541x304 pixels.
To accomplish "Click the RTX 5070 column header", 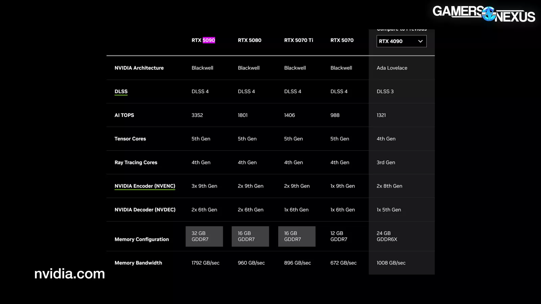I will [x=342, y=40].
